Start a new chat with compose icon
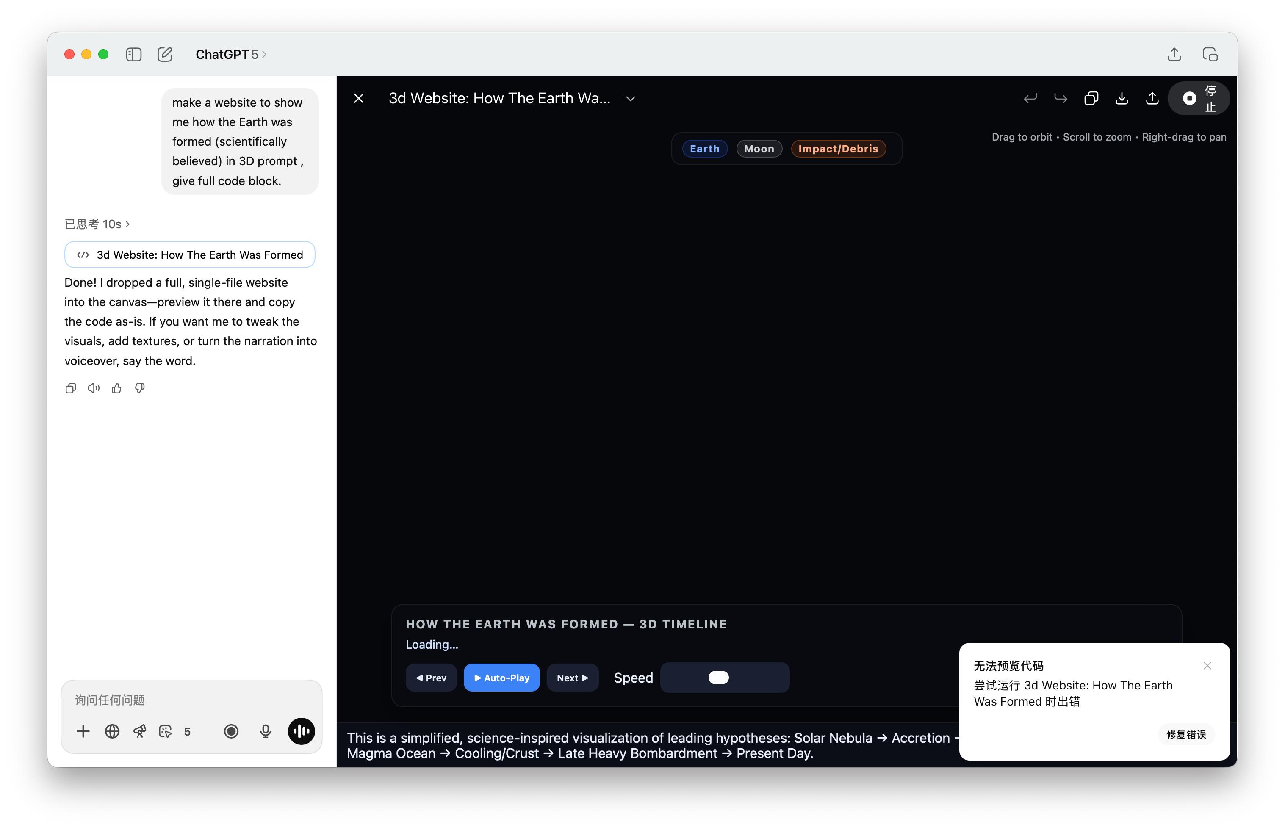This screenshot has width=1285, height=830. 165,55
